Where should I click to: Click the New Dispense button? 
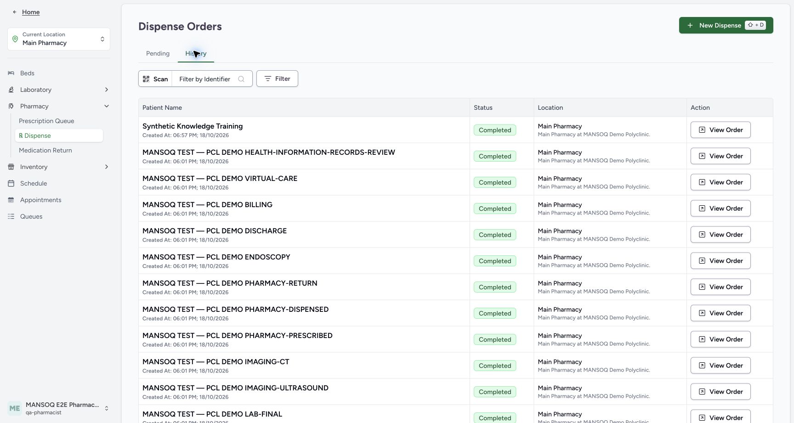726,25
